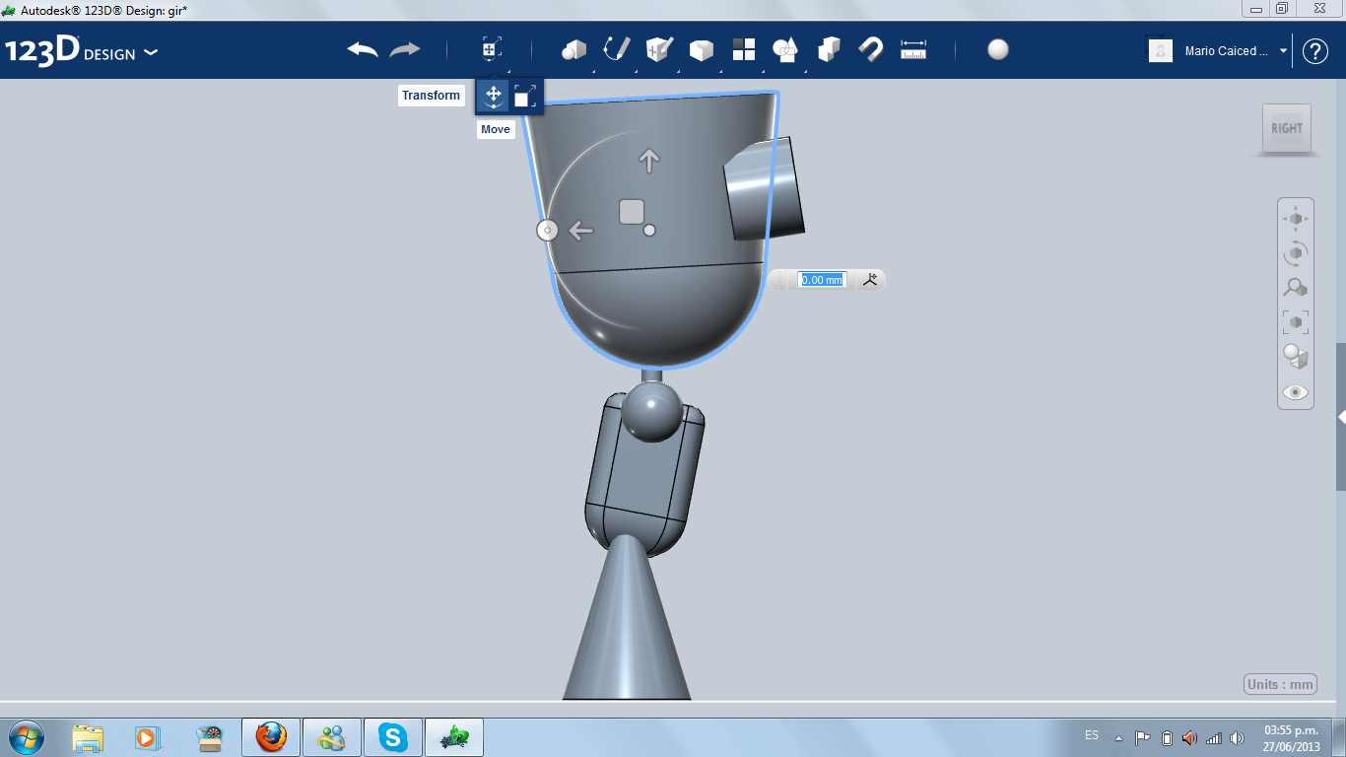Open Windows Explorer from the taskbar
The image size is (1346, 757).
tap(88, 736)
